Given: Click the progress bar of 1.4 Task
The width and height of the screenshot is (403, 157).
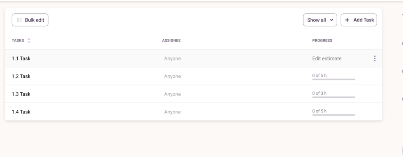Looking at the screenshot, I should point(333,115).
